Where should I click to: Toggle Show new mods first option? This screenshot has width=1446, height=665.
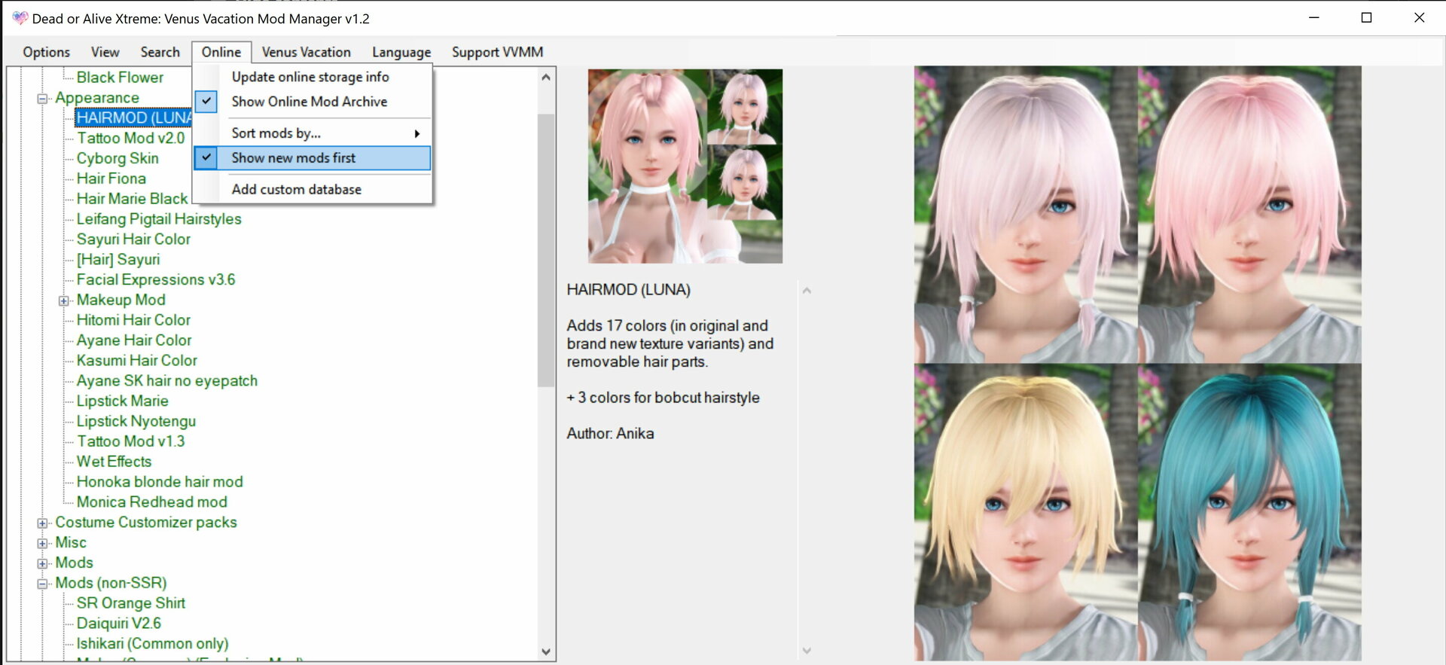pos(313,157)
